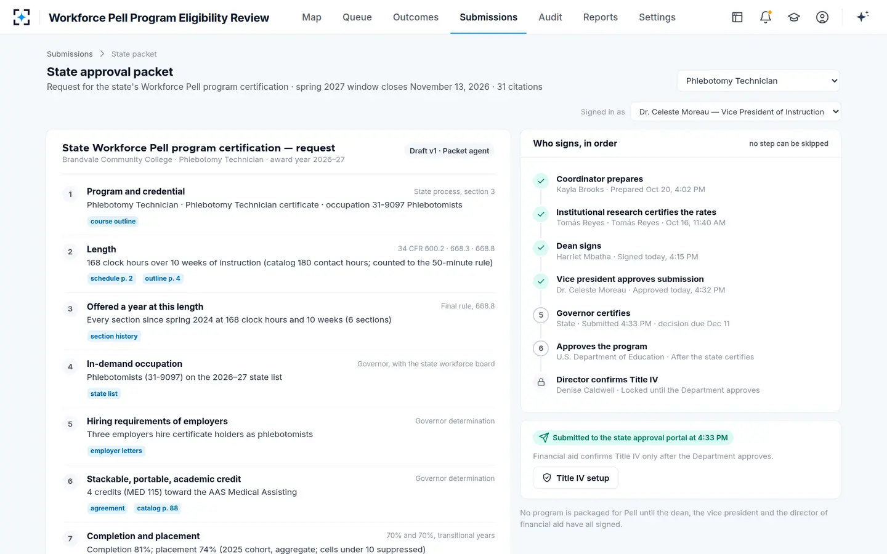
Task: Open the catalog p. 88 citation
Action: click(x=157, y=508)
